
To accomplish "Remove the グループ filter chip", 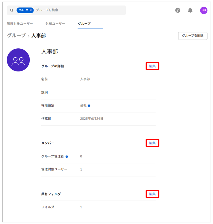I will [x=31, y=10].
